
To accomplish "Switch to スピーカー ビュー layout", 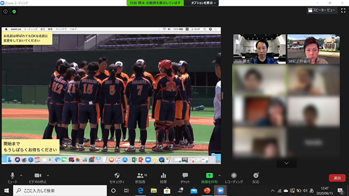I will (322, 10).
